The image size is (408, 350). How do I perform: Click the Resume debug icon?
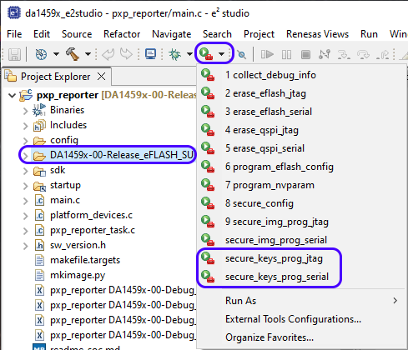pos(267,54)
